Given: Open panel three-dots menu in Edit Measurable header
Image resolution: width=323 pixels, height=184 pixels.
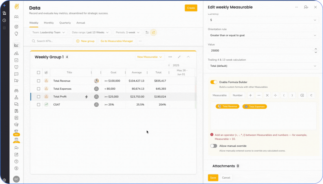Looking at the screenshot, I should pyautogui.click(x=296, y=7).
